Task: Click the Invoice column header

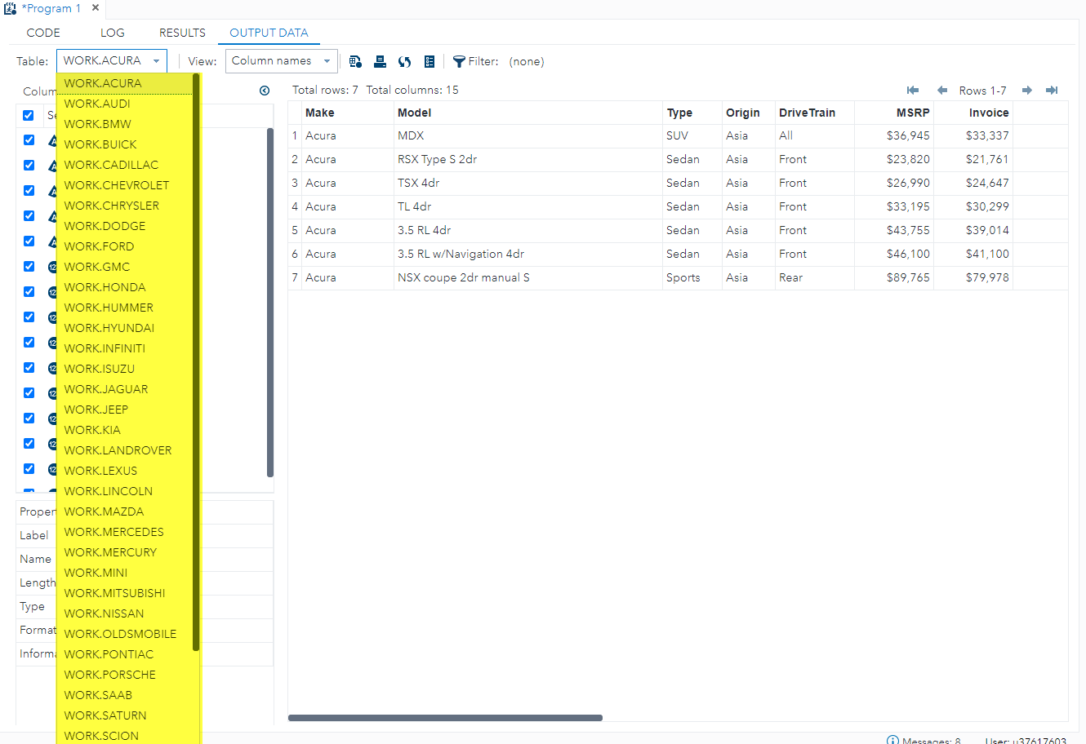Action: [973, 113]
